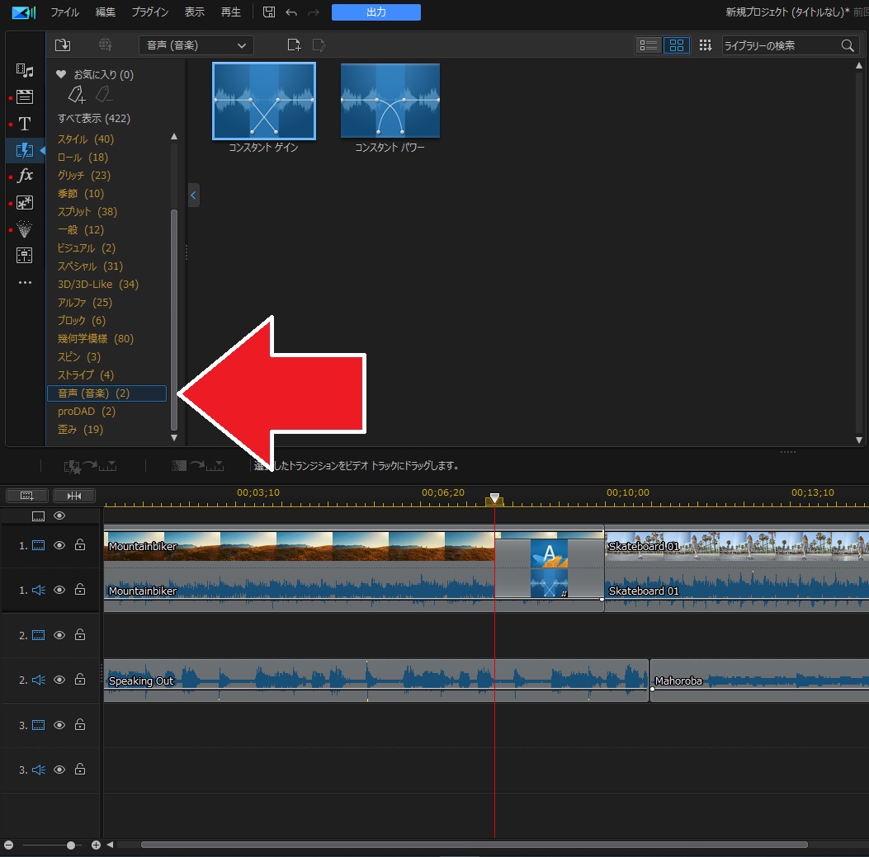
Task: Open the プラグイン menu
Action: click(x=149, y=12)
